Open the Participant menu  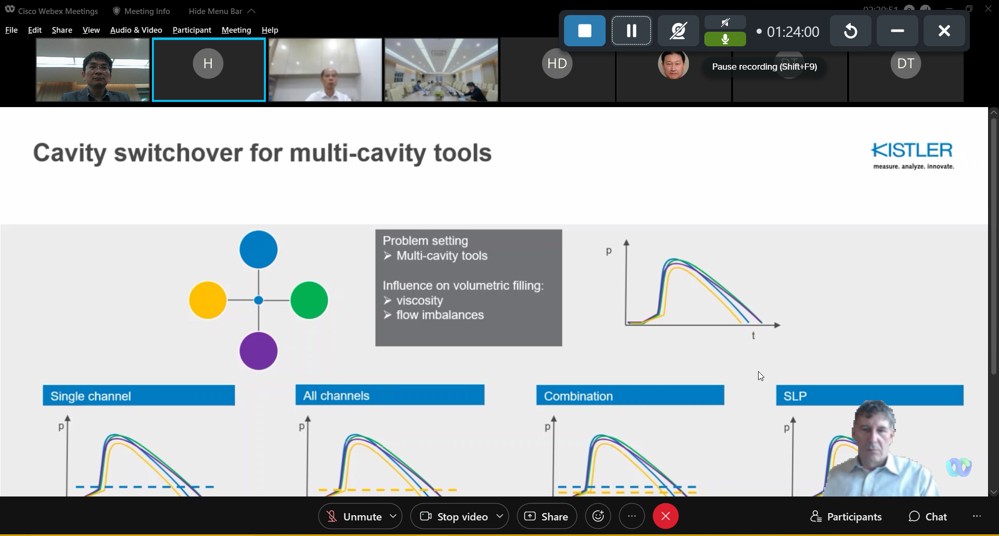click(x=191, y=30)
